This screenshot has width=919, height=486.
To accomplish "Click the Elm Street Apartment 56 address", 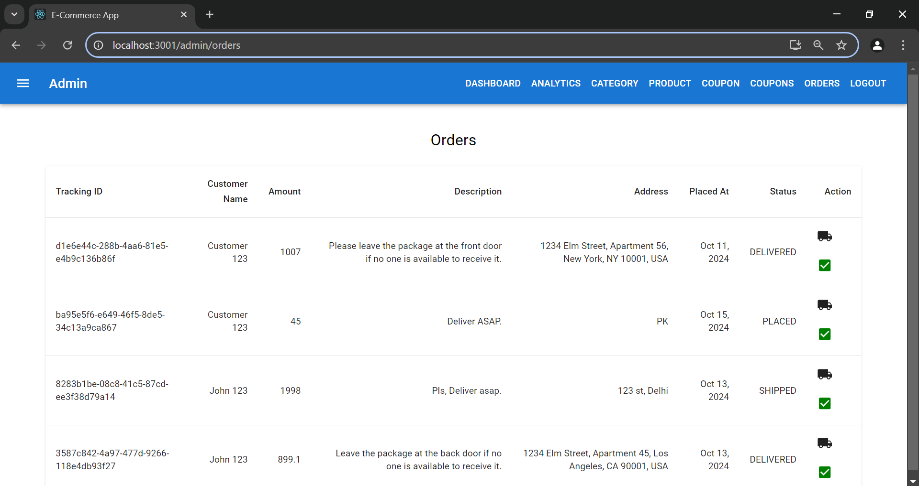I will [x=604, y=252].
